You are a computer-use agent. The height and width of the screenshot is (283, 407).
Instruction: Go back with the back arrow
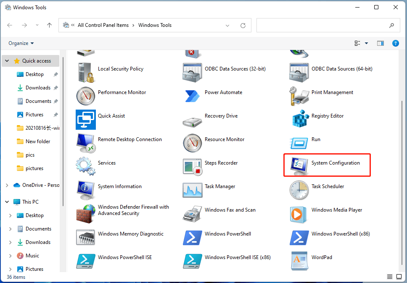point(10,25)
